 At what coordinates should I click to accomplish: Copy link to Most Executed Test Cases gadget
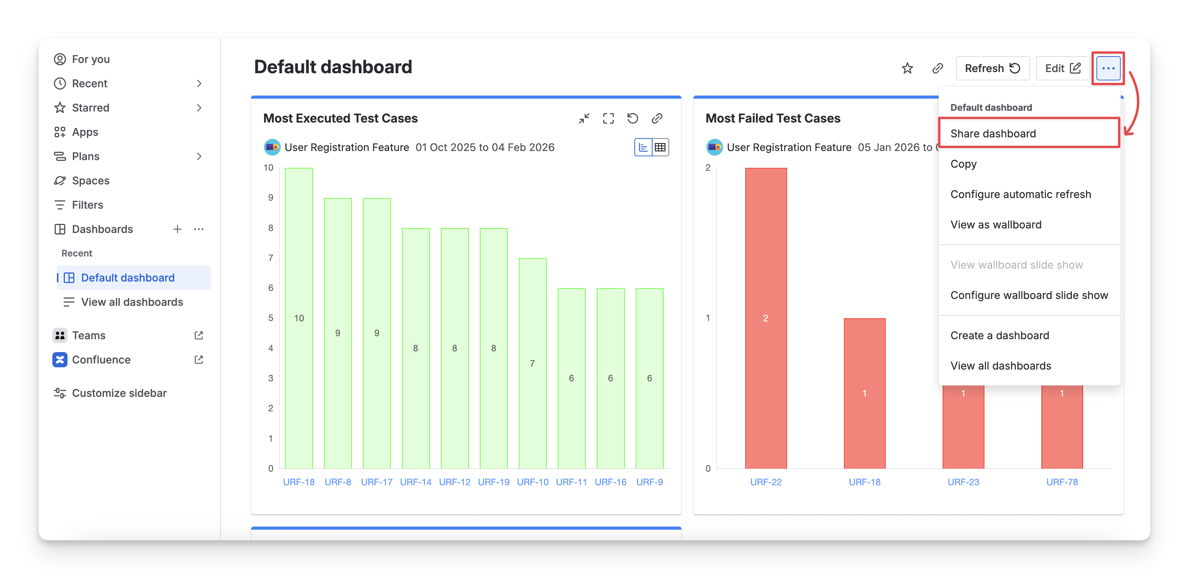(657, 119)
